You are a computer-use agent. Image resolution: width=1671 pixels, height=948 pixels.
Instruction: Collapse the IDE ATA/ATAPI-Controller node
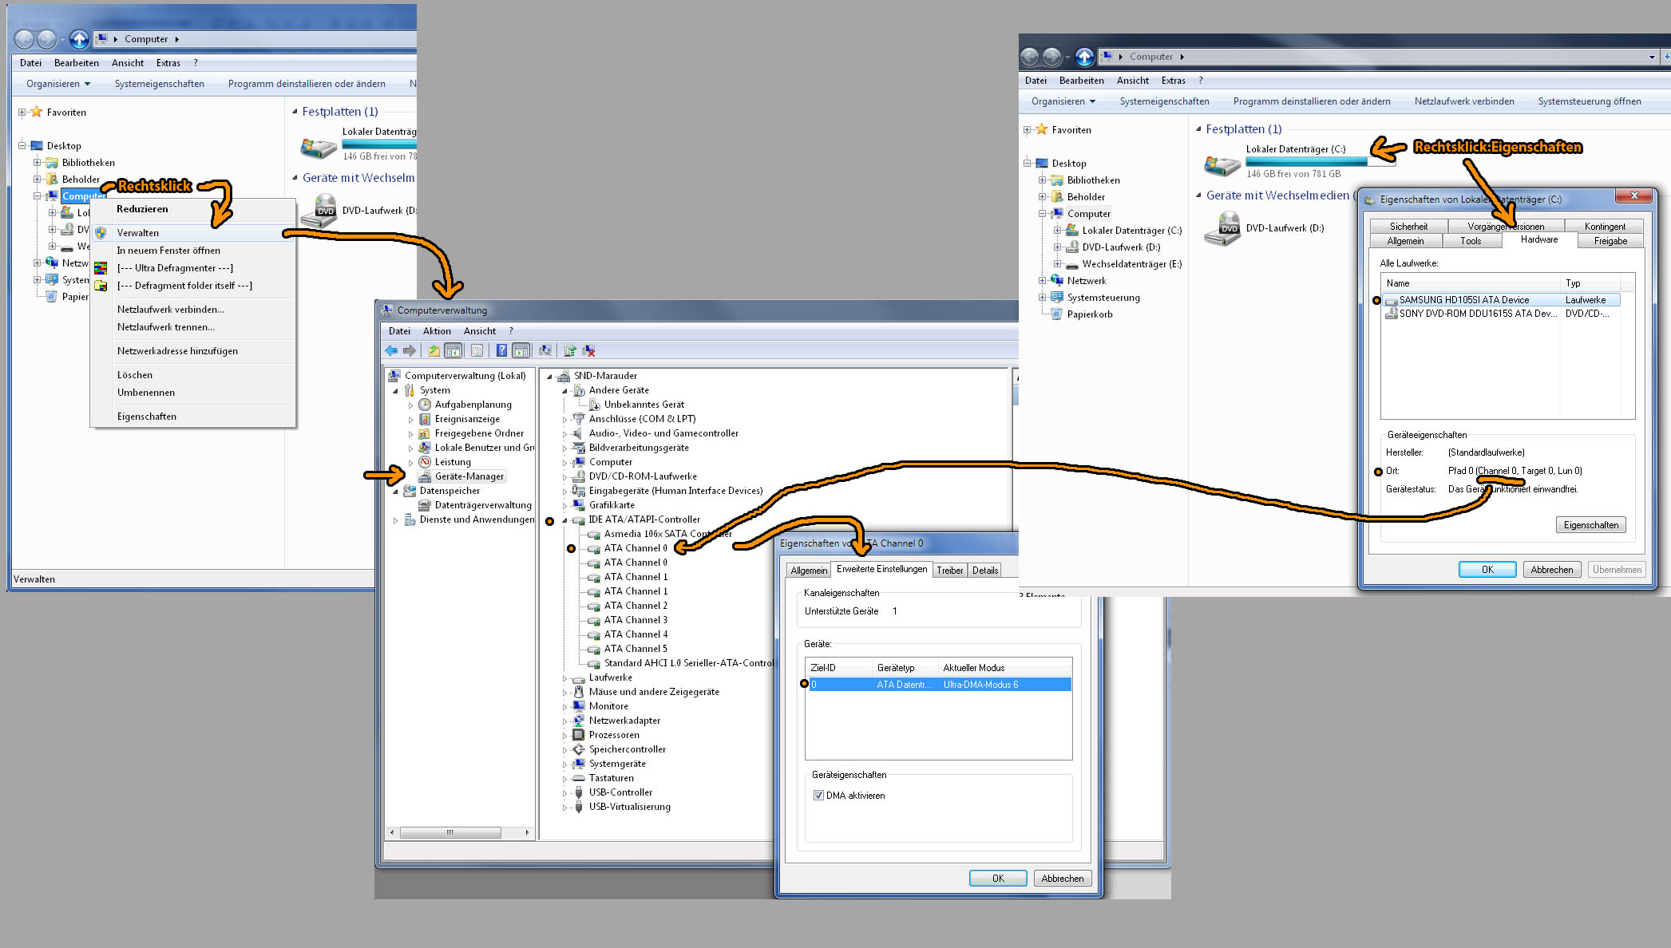564,520
